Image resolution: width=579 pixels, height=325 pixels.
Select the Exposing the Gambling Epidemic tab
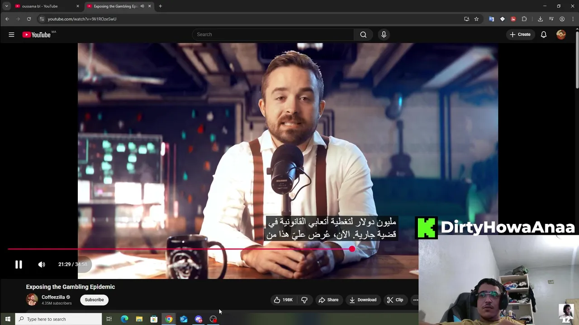click(115, 6)
